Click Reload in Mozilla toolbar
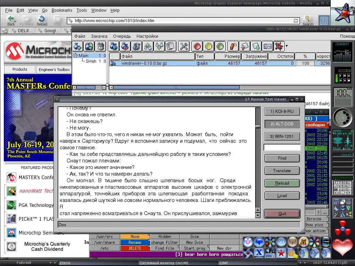 point(42,21)
